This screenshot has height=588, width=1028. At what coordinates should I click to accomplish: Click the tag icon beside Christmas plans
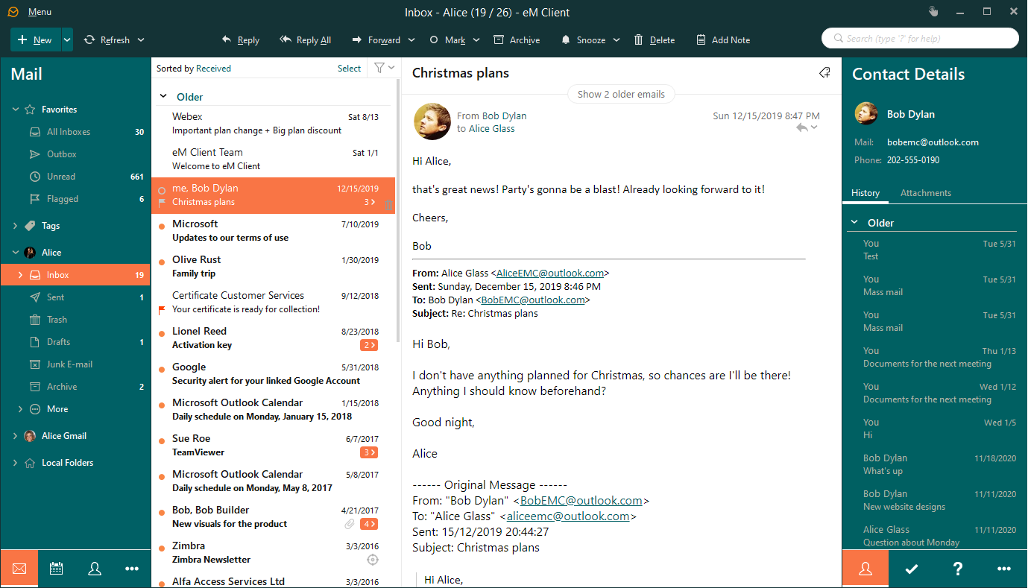824,72
